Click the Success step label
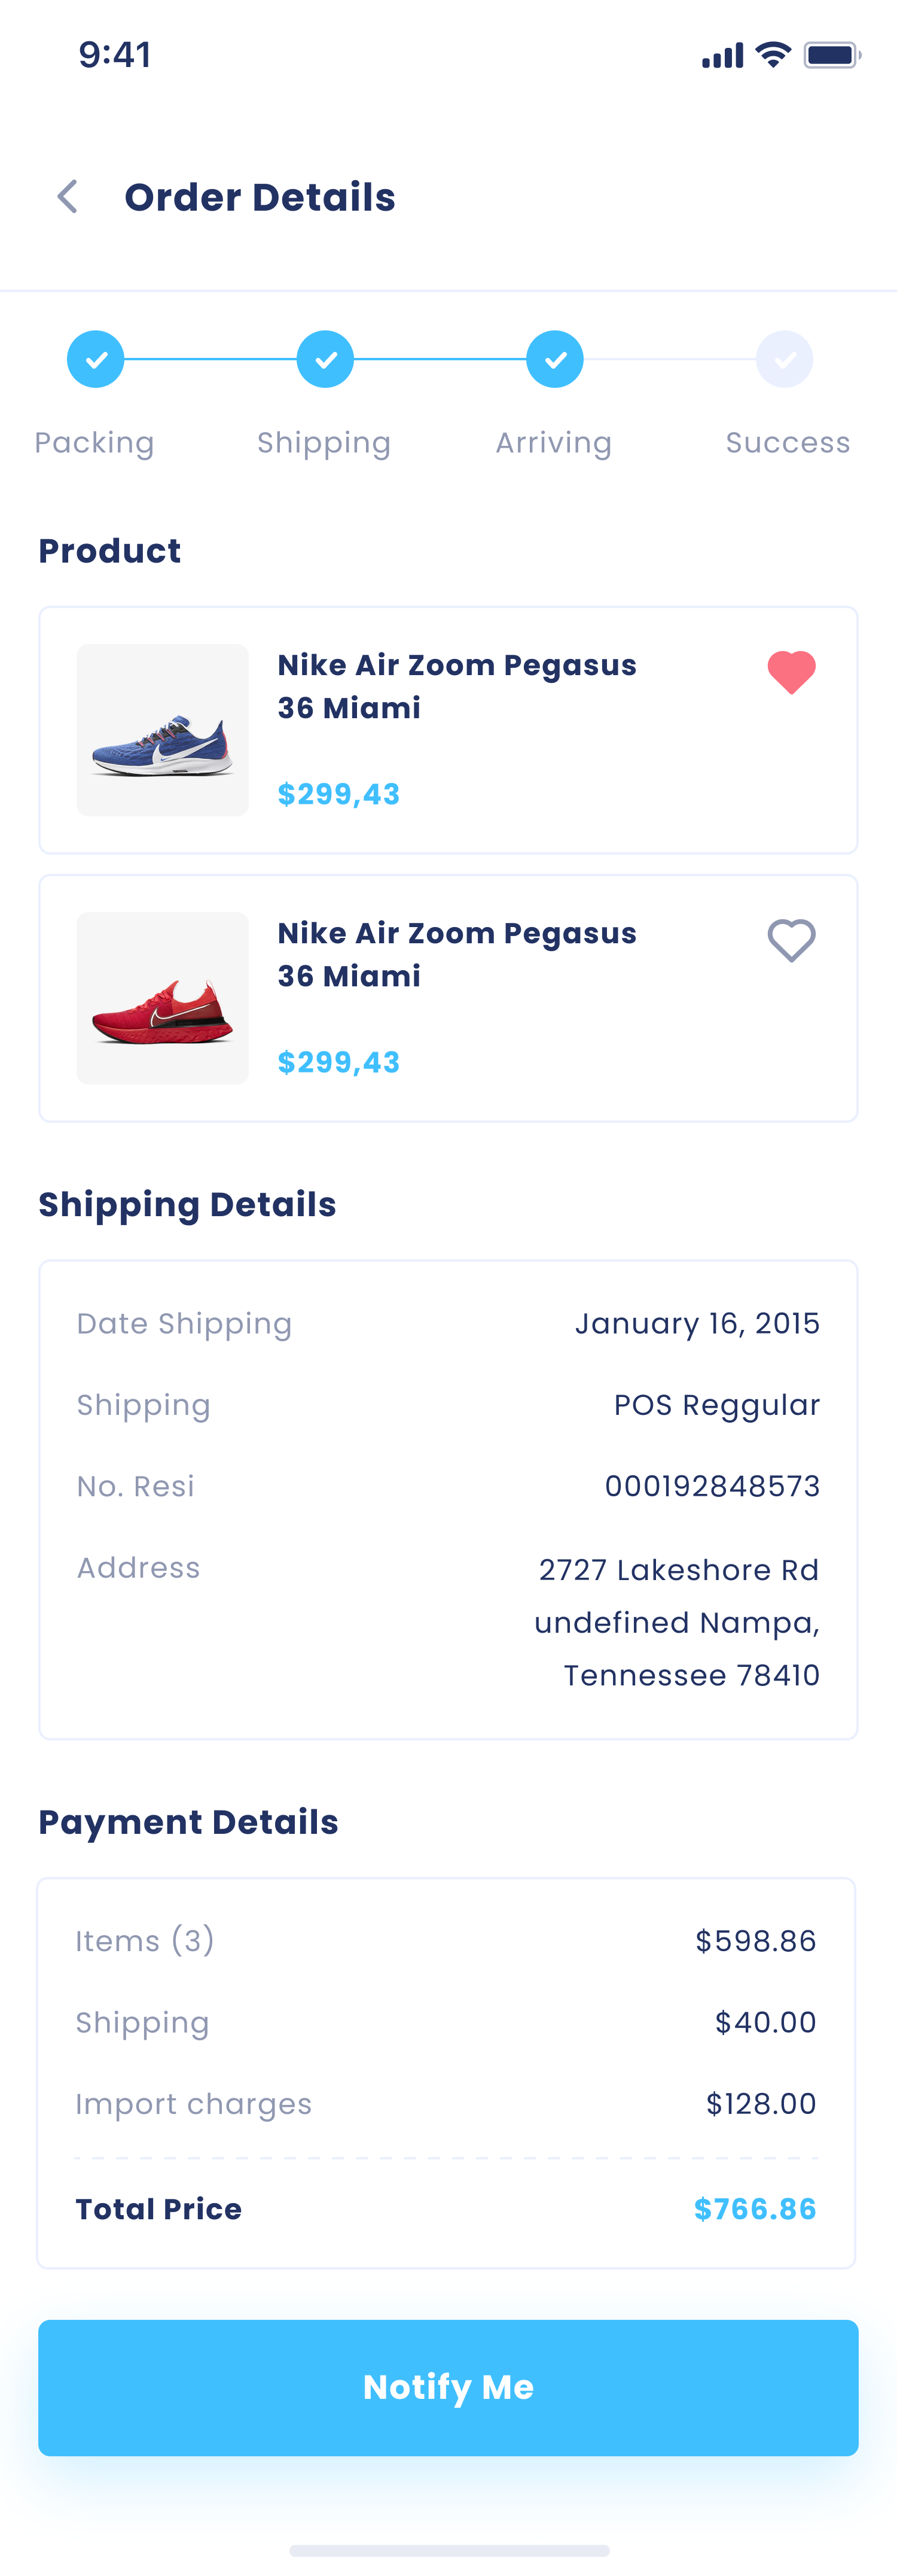897x2576 pixels. [787, 443]
